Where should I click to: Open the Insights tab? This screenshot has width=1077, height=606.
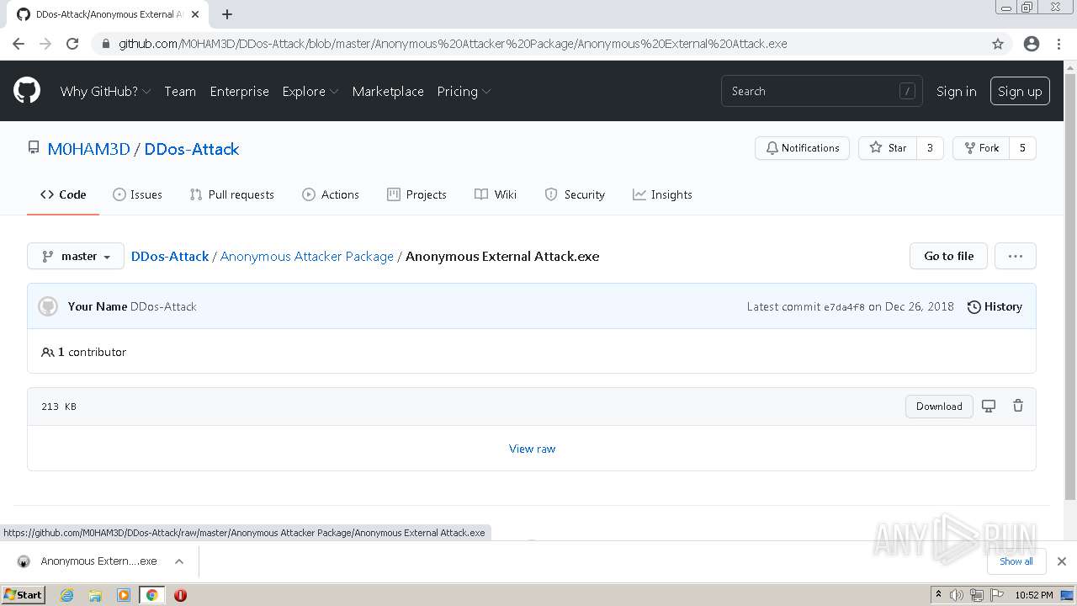(x=662, y=194)
